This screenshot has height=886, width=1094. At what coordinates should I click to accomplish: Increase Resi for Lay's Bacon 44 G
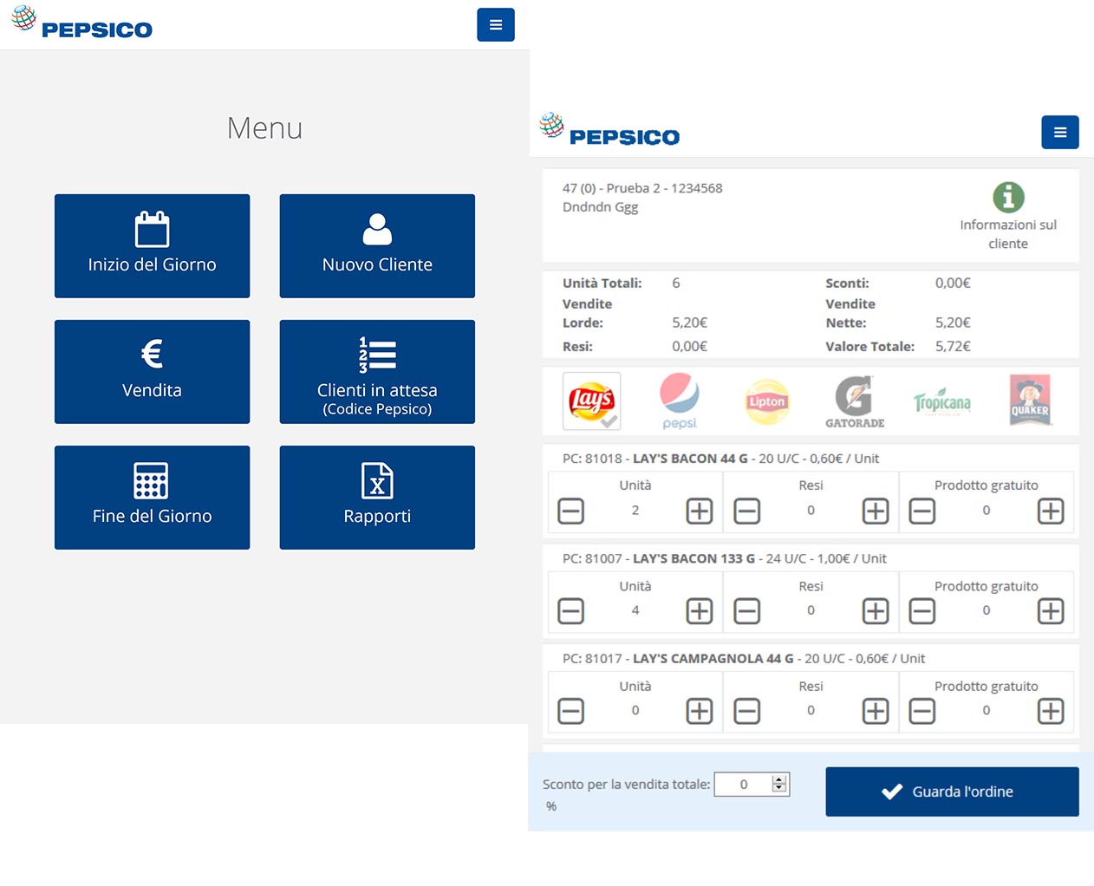click(876, 511)
